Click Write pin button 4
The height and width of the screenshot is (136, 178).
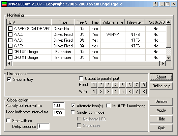click(x=115, y=92)
